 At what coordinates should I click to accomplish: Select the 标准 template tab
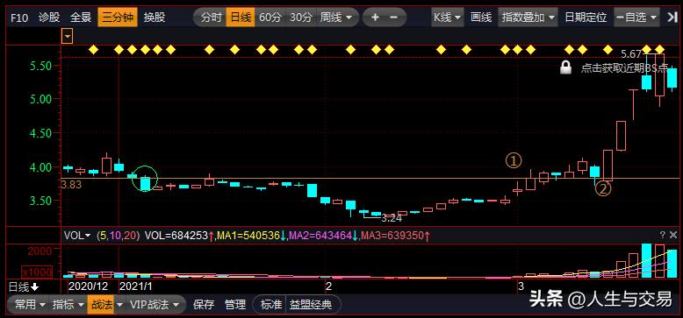click(271, 305)
